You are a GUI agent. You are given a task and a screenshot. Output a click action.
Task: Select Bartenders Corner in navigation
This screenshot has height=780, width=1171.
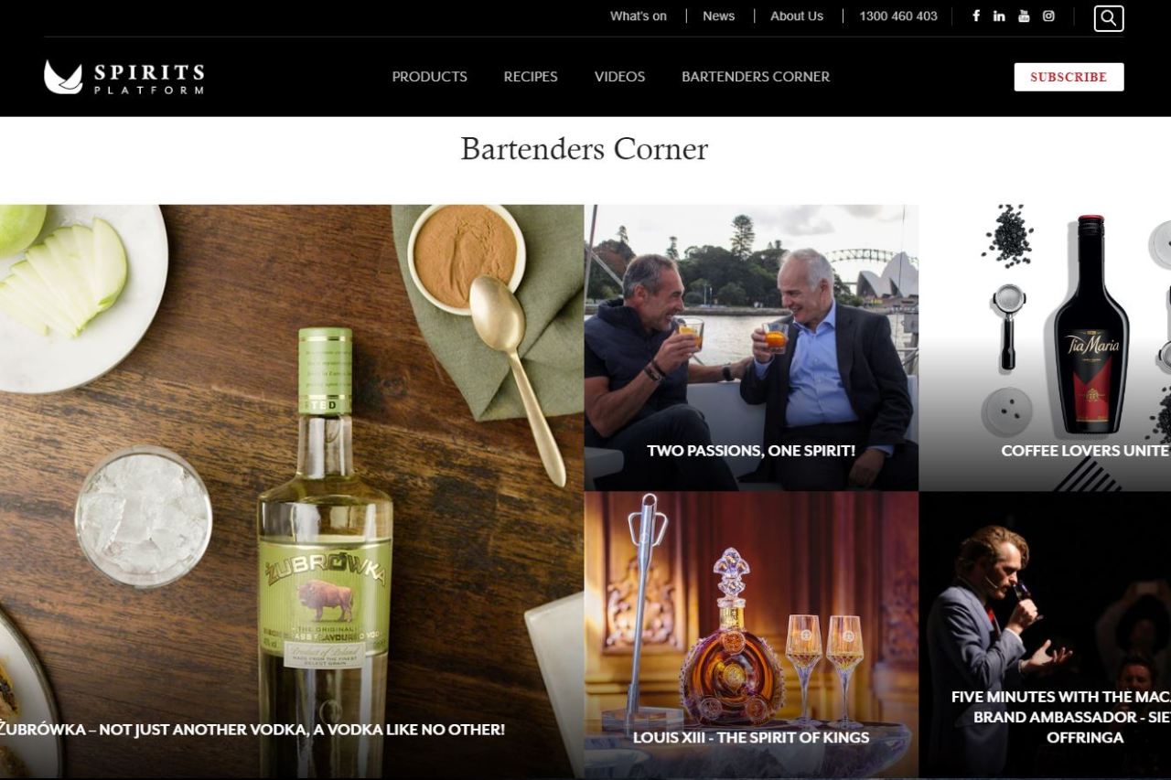click(x=756, y=77)
